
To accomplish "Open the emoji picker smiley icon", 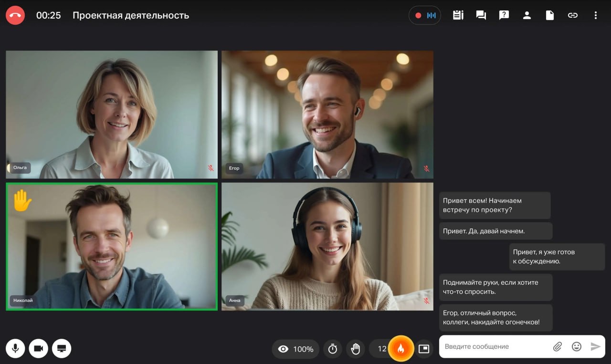I will coord(577,347).
